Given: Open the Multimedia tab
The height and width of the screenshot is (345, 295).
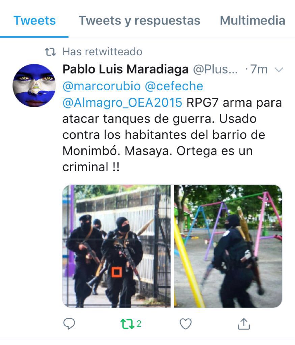Looking at the screenshot, I should point(253,21).
